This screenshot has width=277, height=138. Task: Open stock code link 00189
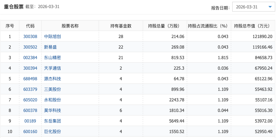tap(30, 121)
